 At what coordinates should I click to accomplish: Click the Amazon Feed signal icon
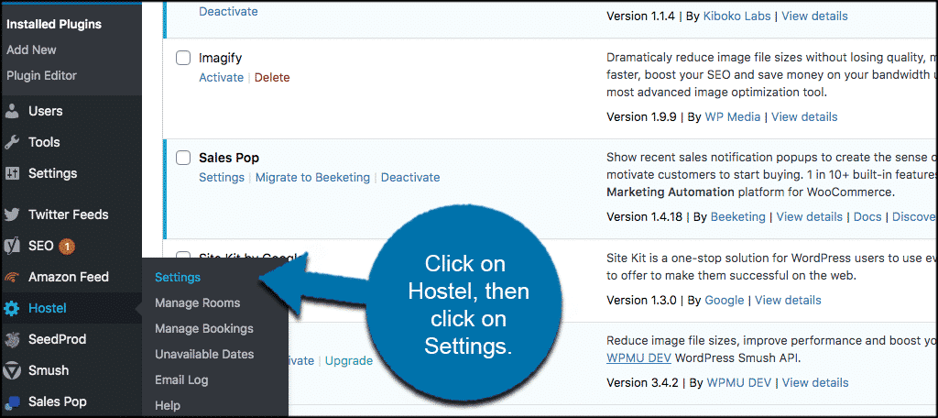pos(12,277)
